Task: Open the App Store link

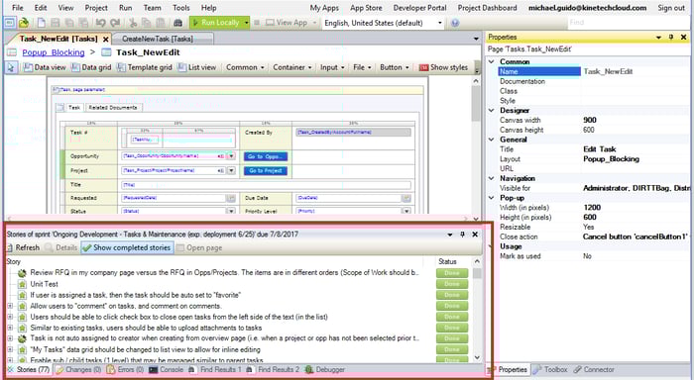Action: 366,8
